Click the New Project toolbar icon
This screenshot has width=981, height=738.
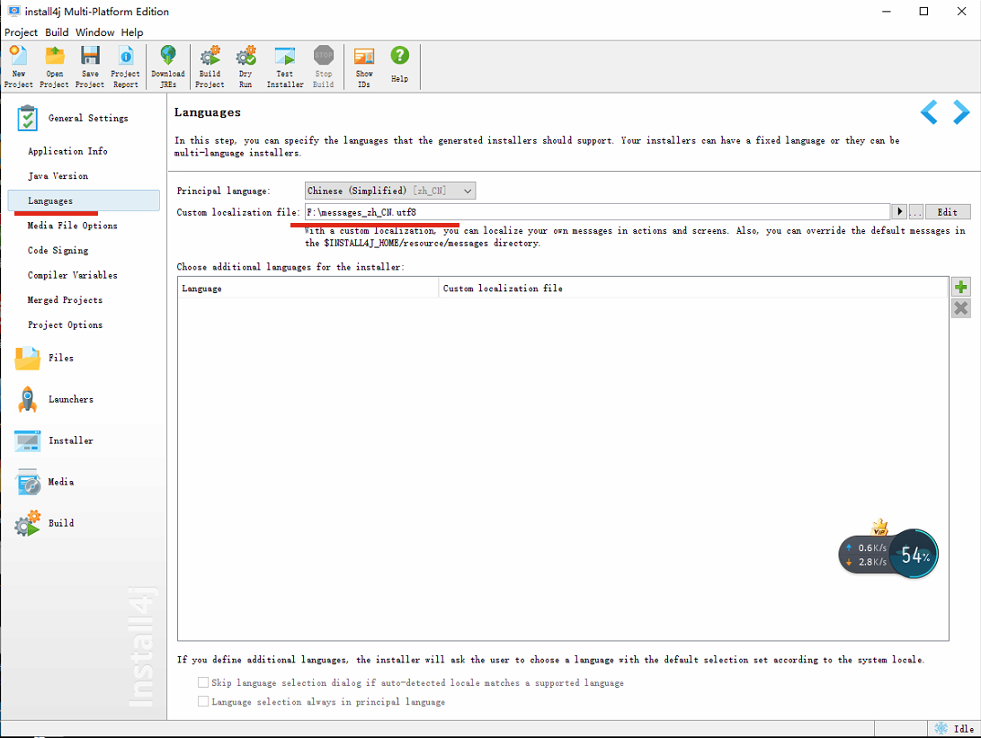[x=19, y=67]
